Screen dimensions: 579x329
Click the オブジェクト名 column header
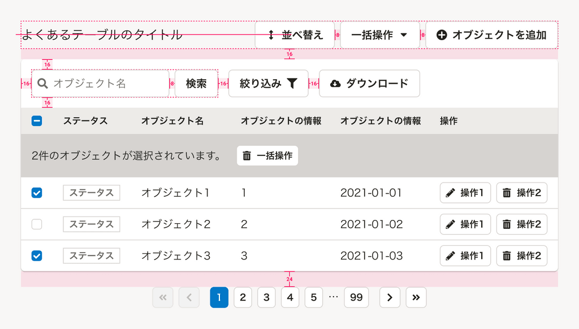[x=172, y=120]
